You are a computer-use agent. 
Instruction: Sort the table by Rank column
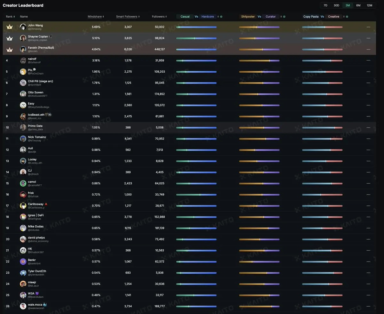(10, 17)
